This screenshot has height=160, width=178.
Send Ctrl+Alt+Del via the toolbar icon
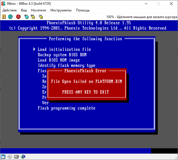(26, 17)
